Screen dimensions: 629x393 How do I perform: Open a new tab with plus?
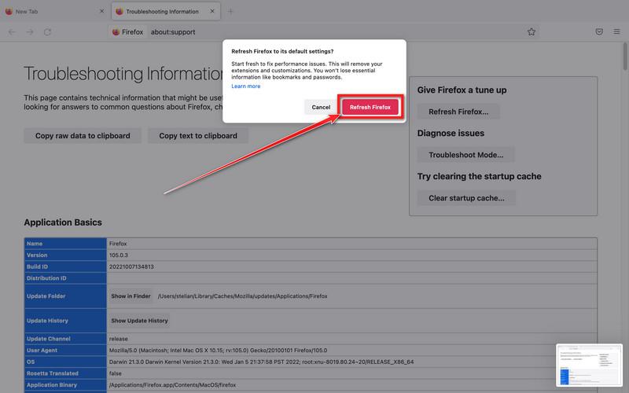(230, 12)
